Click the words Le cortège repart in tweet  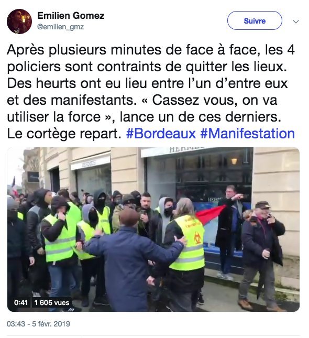(x=64, y=134)
